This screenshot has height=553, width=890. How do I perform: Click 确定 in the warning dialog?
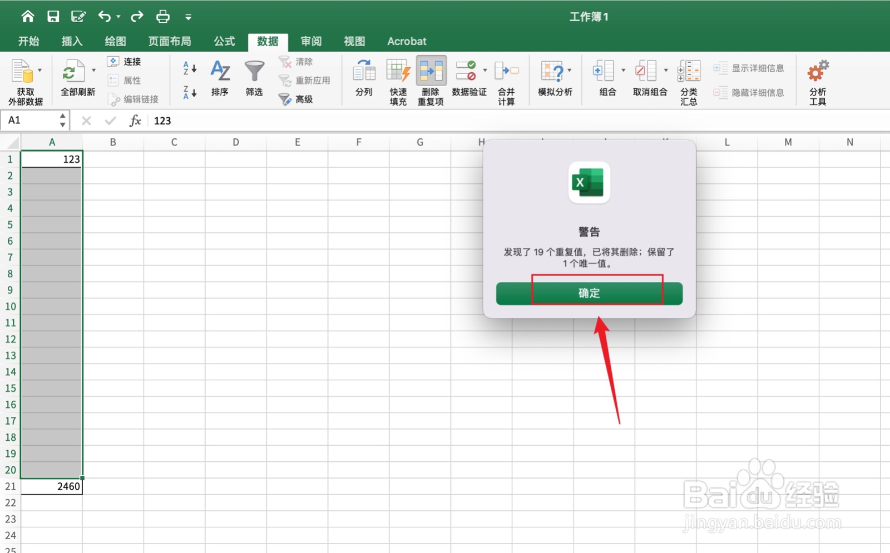click(x=589, y=293)
